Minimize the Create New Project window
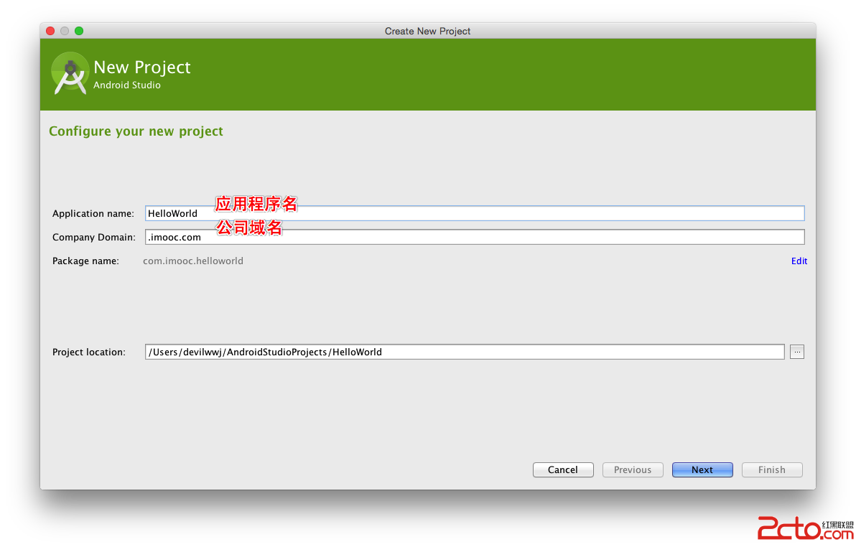This screenshot has height=547, width=856. [65, 31]
